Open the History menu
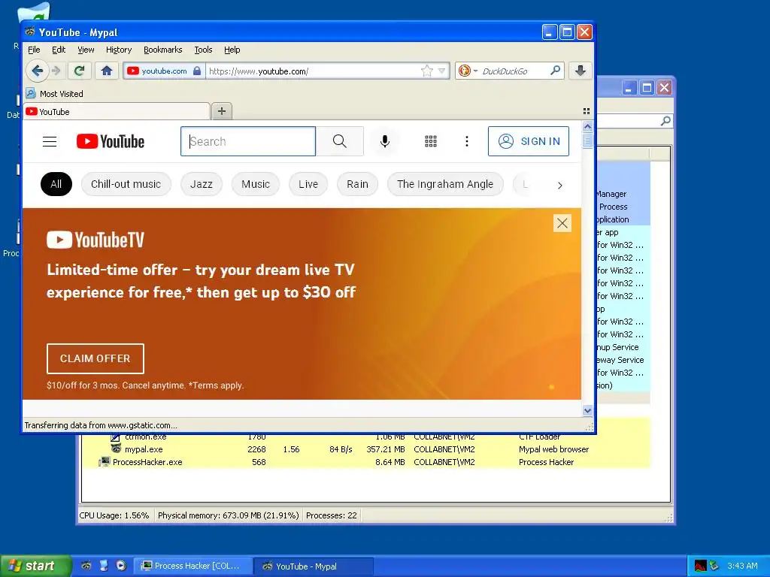This screenshot has height=577, width=770. [118, 50]
